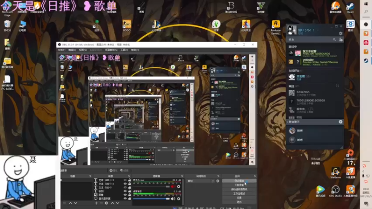Open OBS Studio desktop shortcut
This screenshot has height=209, width=372.
[x=335, y=191]
